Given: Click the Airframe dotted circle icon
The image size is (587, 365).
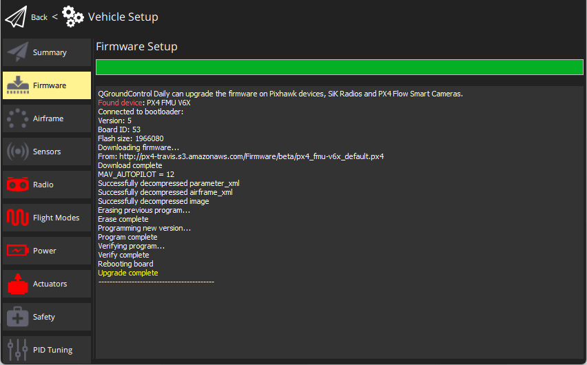Looking at the screenshot, I should pyautogui.click(x=17, y=118).
